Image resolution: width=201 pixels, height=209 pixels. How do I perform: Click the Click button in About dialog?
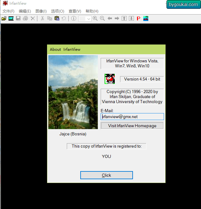pyautogui.click(x=106, y=175)
